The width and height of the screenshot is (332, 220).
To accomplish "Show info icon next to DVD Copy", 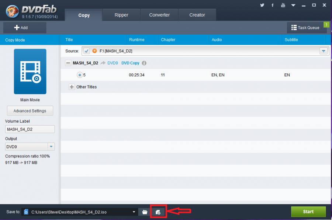I will (x=144, y=63).
